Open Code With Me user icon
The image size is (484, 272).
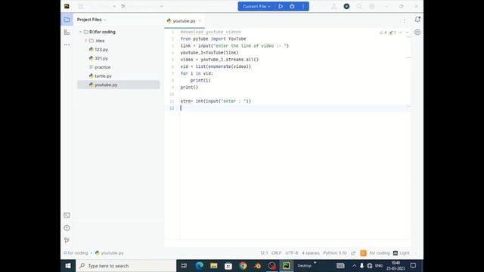click(x=334, y=6)
